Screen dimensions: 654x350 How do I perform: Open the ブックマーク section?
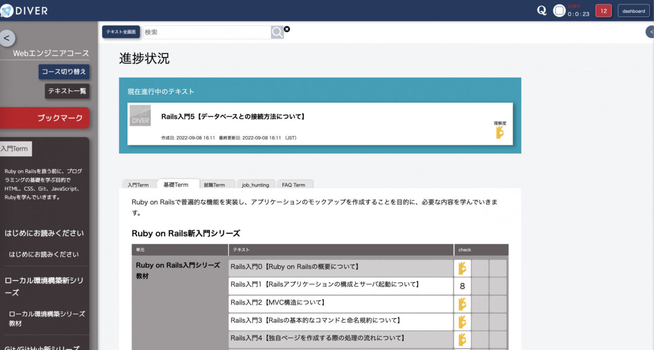tap(45, 118)
